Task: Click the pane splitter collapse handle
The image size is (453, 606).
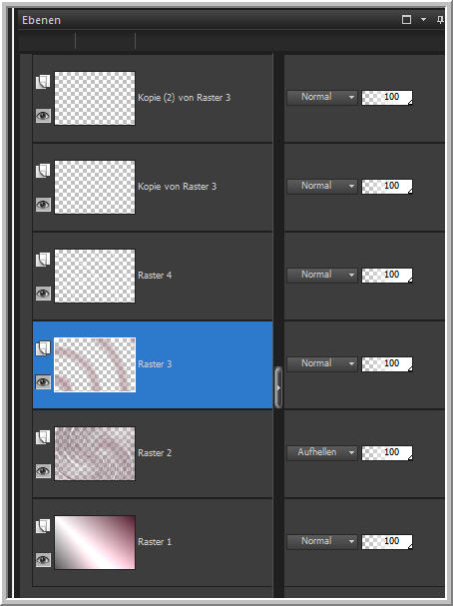Action: click(278, 387)
